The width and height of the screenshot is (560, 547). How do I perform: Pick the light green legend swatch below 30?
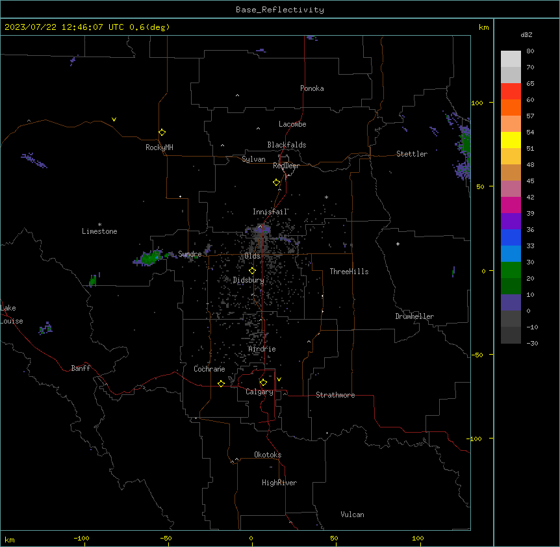[511, 270]
